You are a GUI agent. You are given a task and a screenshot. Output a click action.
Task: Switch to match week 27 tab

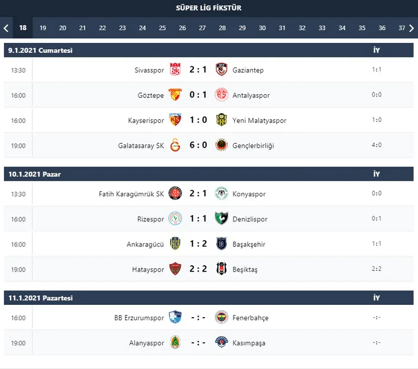tap(202, 28)
